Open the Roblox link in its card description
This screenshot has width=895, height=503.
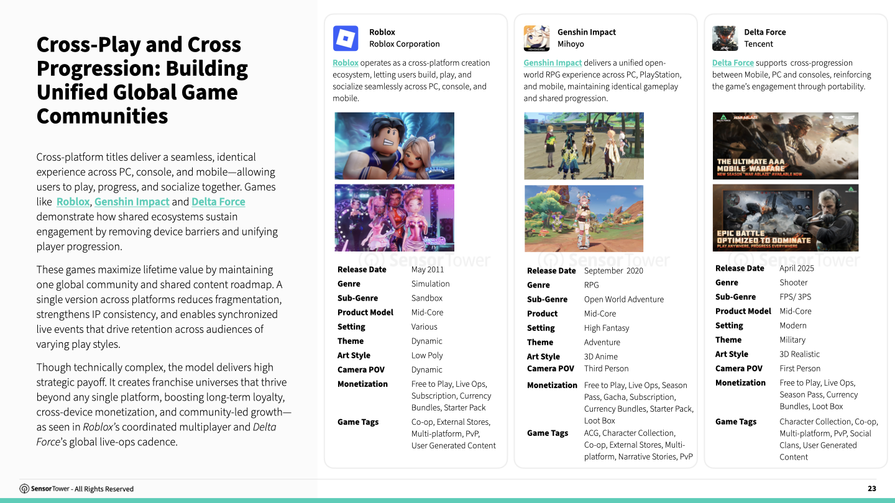coord(346,62)
